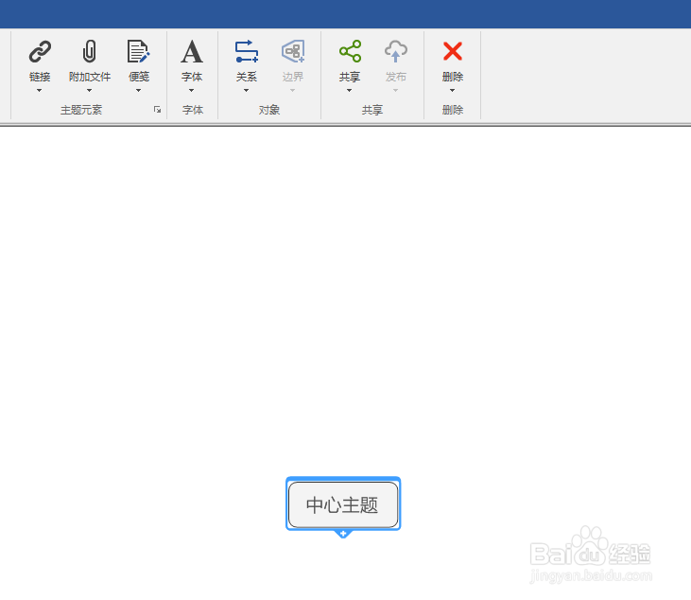The width and height of the screenshot is (691, 600).
Task: Expand the 共享 button dropdown arrow
Action: [x=350, y=91]
